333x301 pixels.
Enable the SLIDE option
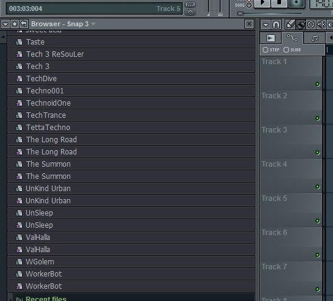(292, 49)
